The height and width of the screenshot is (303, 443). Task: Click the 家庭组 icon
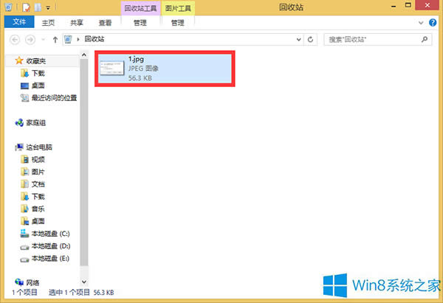pyautogui.click(x=19, y=122)
